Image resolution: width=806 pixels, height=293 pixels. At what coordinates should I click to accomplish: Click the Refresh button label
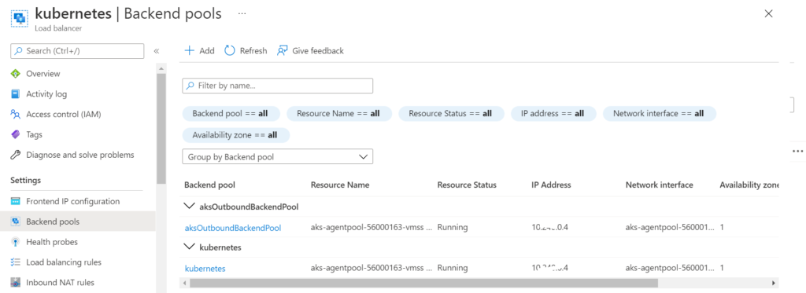pos(253,51)
